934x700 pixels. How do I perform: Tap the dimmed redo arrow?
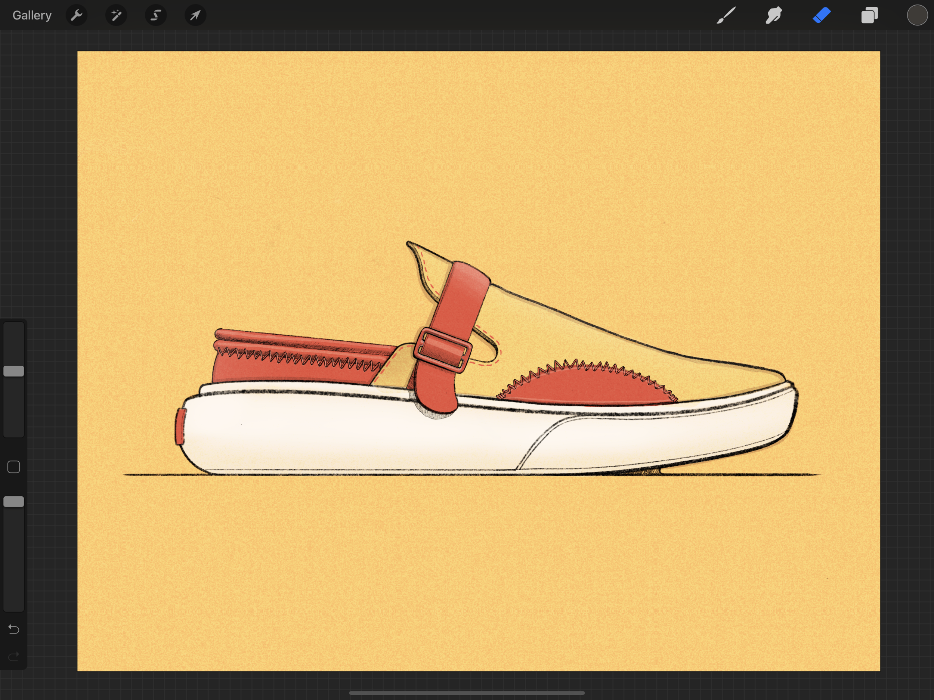[x=13, y=656]
